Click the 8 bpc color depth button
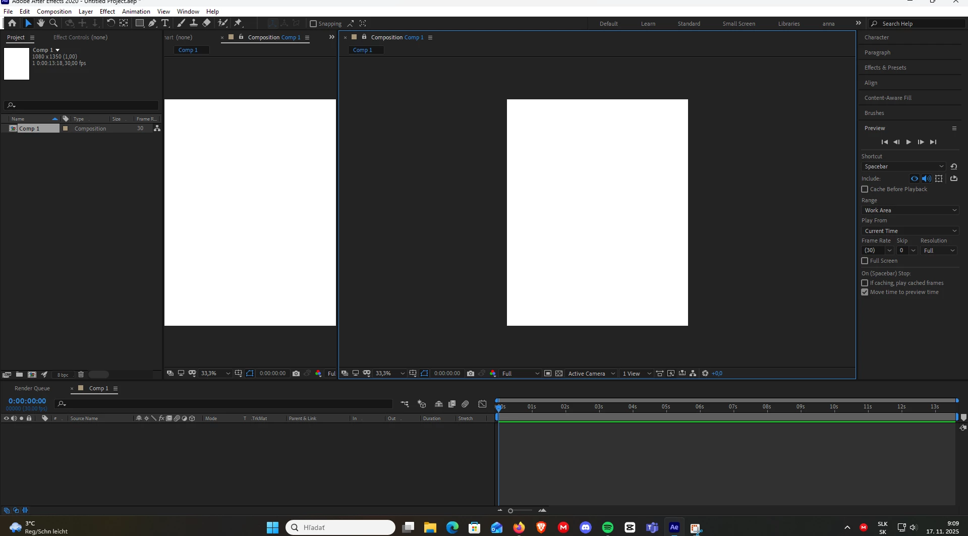Image resolution: width=968 pixels, height=536 pixels. (x=63, y=375)
